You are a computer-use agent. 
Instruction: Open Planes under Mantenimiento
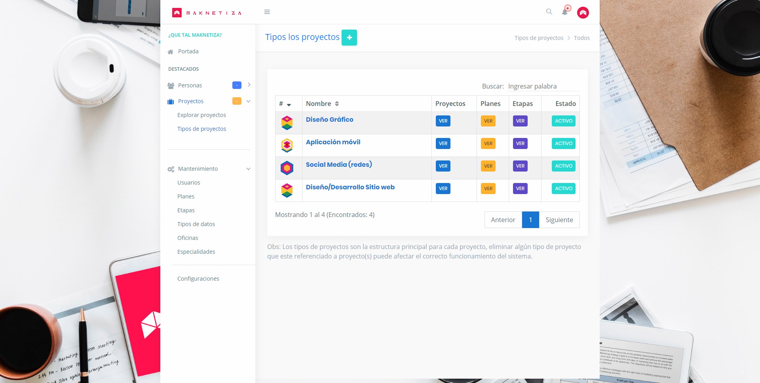(186, 196)
